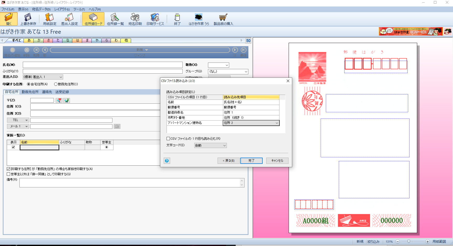
Task: Adjust the zoom slider in status bar
Action: (x=409, y=242)
